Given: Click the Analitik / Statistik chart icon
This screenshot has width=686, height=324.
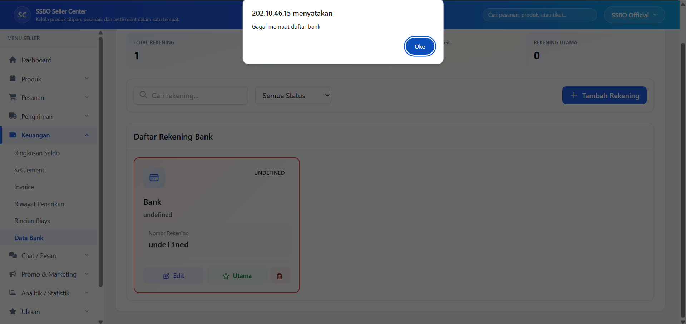Looking at the screenshot, I should click(x=13, y=293).
